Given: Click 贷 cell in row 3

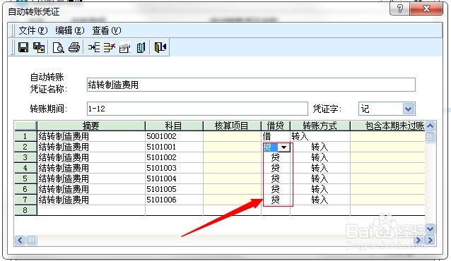Looking at the screenshot, I should [276, 157].
